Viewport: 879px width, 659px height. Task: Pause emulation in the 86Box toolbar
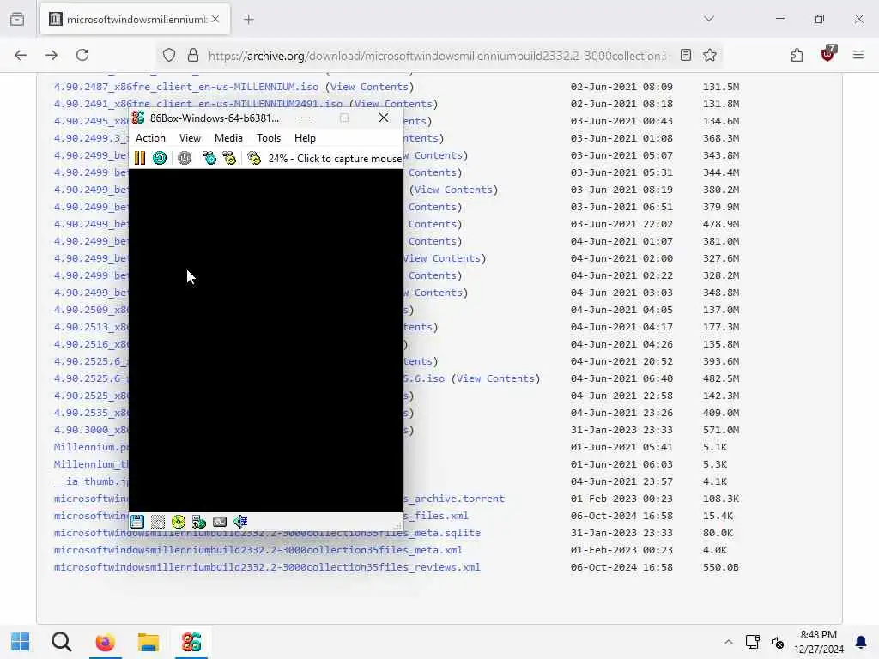click(140, 158)
